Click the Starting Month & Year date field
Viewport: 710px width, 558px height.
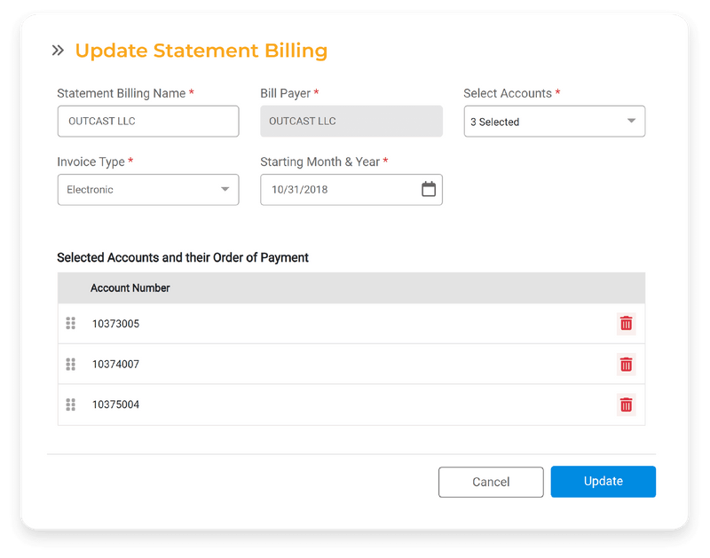(337, 189)
